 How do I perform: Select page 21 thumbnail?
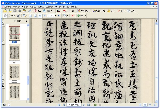coord(14,32)
